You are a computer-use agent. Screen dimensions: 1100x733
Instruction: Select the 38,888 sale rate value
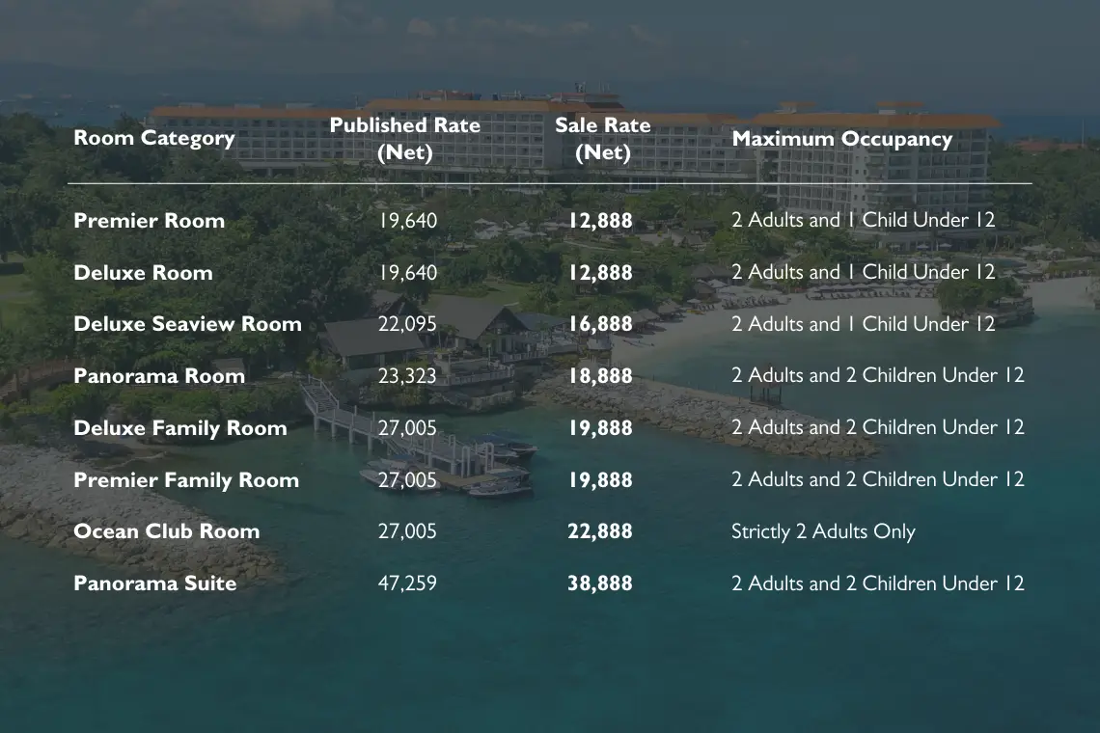(x=600, y=584)
